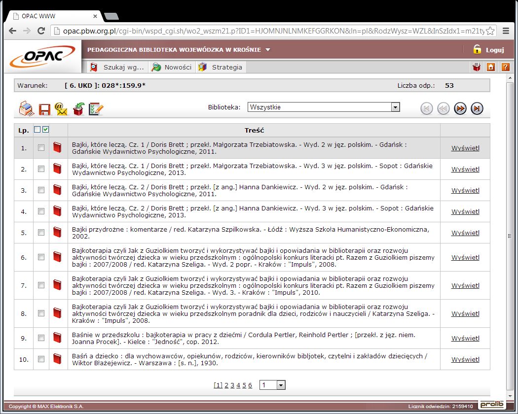Click Wyświetl for result 5
This screenshot has height=414, width=518.
click(x=465, y=233)
